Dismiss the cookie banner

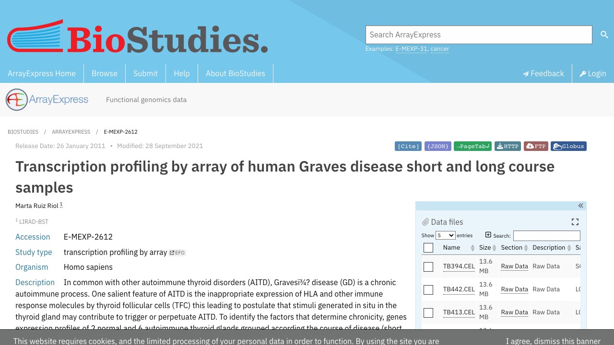coord(553,341)
